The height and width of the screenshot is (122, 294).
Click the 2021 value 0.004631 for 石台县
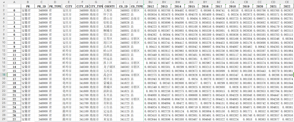click(x=273, y=107)
